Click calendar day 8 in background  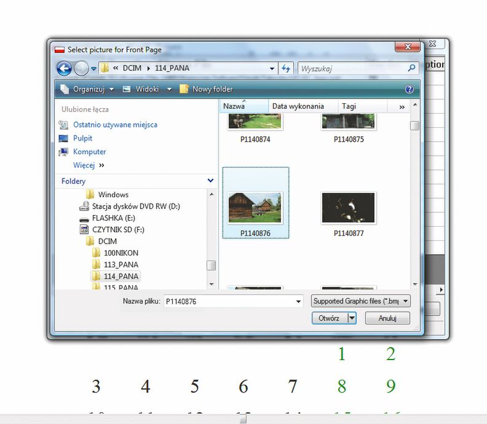point(342,387)
